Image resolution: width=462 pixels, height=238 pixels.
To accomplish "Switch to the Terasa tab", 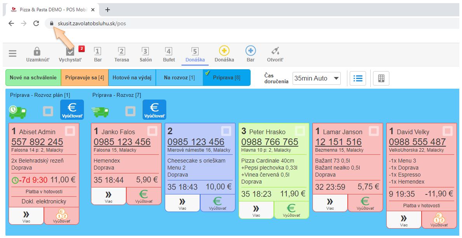I will [x=122, y=54].
